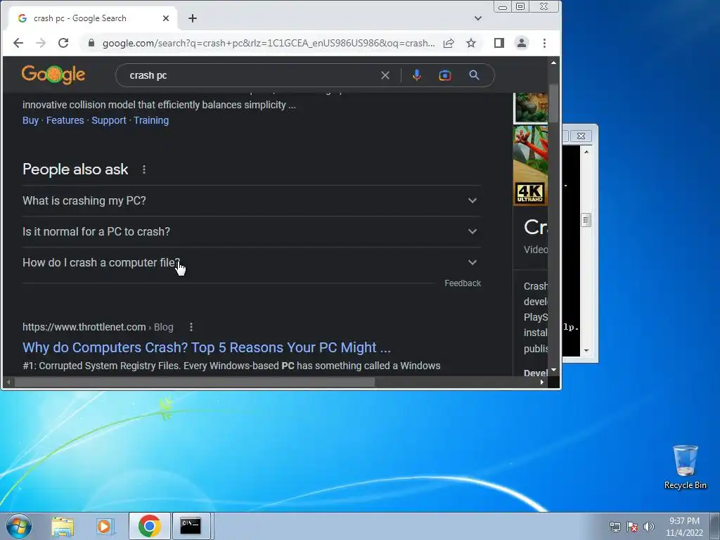Screen dimensions: 720x540
Task: Select the 'crash pc - Google Search' tab
Action: [x=92, y=18]
